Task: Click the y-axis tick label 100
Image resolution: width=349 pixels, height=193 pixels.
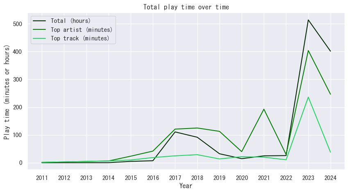Action: (18, 135)
